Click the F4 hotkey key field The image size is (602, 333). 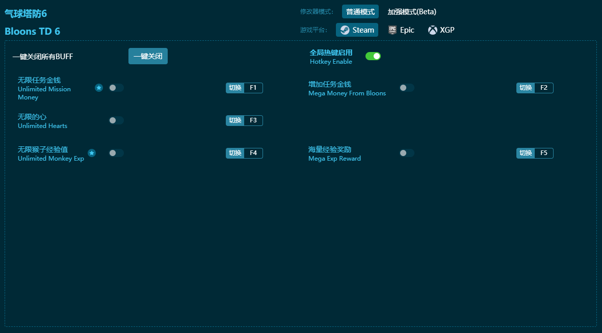(253, 153)
